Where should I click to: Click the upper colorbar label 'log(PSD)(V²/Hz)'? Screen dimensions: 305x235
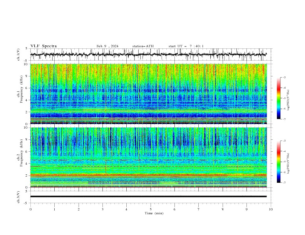(x=288, y=100)
